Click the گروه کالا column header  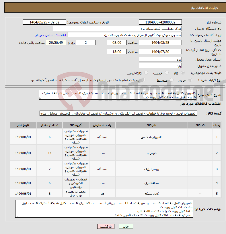76,125
